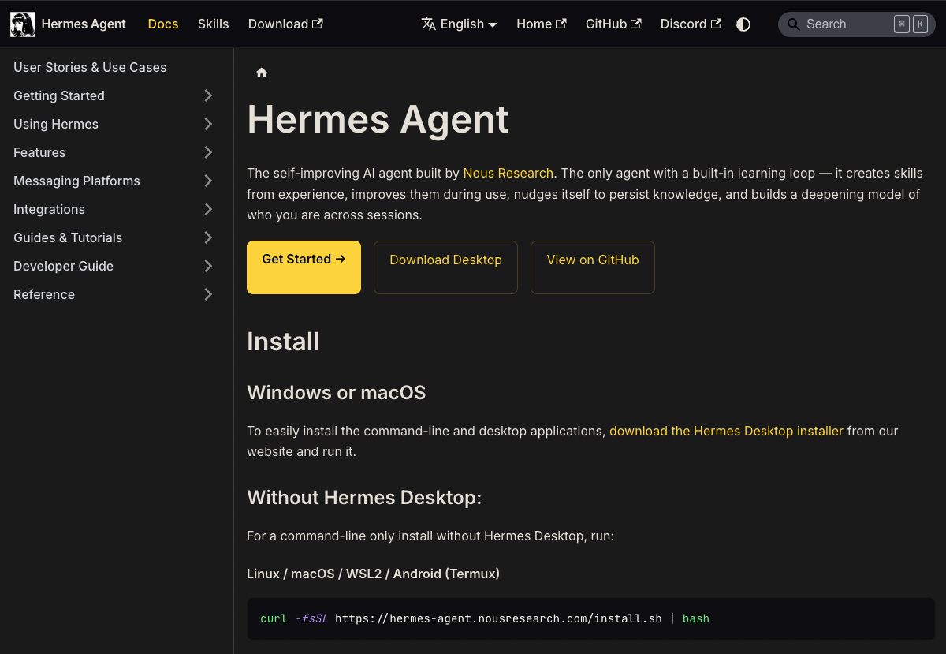The image size is (946, 654).
Task: Select Developer Guide sidebar label
Action: 63,266
